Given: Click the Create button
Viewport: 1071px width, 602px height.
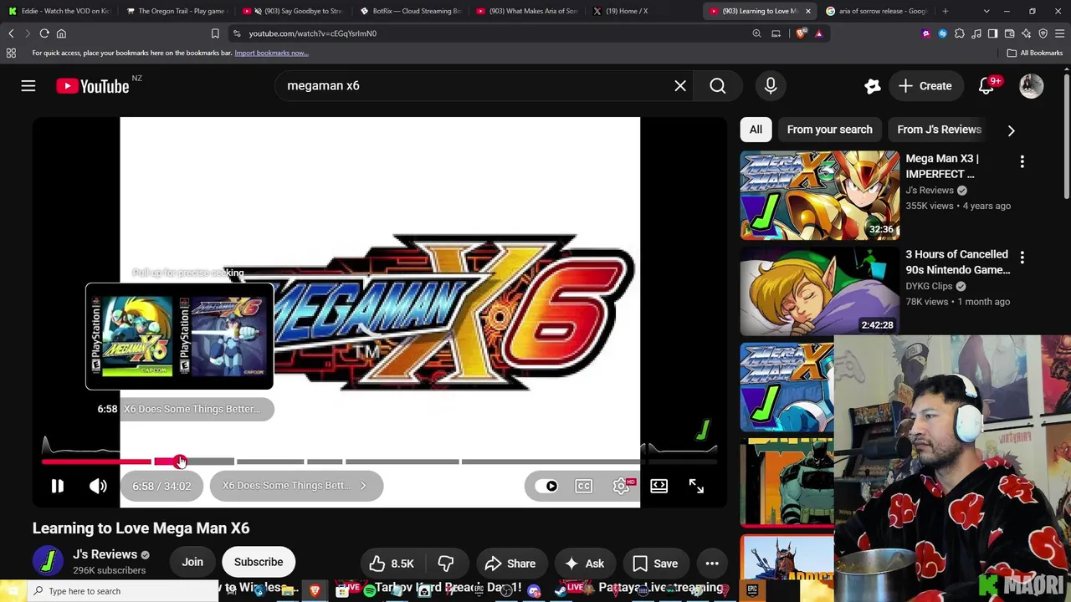Looking at the screenshot, I should coord(925,86).
